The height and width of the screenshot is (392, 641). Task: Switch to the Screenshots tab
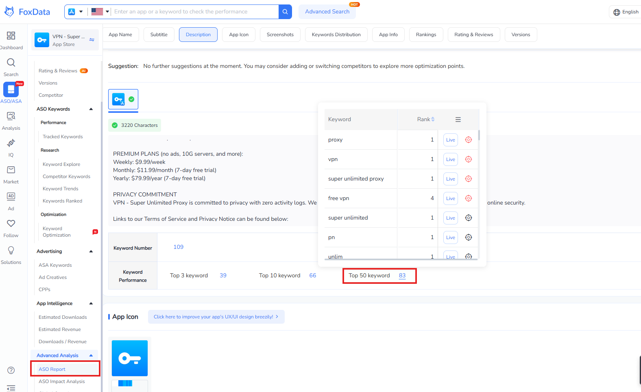coord(280,35)
